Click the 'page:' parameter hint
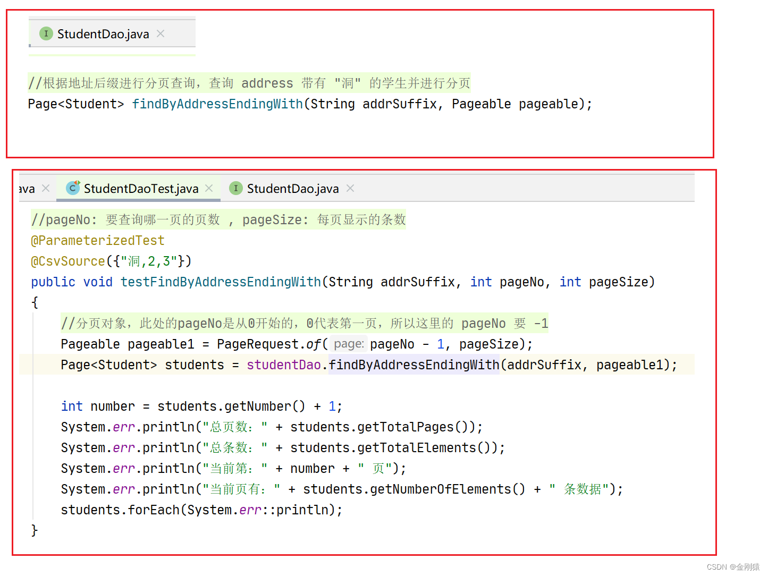768x576 pixels. 349,344
